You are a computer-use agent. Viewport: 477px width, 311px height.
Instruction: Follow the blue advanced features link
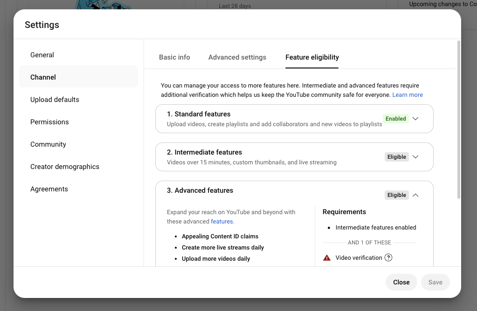pos(222,222)
